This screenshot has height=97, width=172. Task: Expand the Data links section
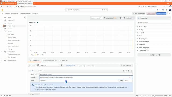(x=142, y=45)
